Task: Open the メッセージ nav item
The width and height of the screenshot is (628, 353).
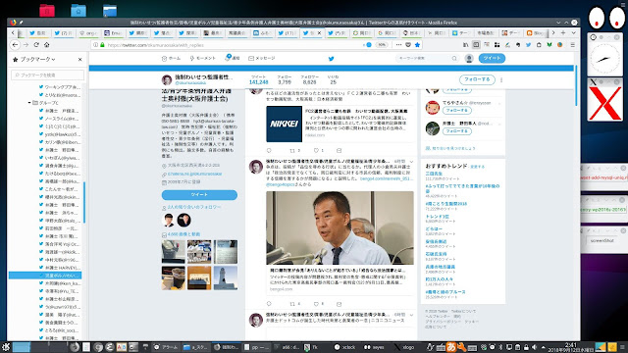Action: click(262, 59)
